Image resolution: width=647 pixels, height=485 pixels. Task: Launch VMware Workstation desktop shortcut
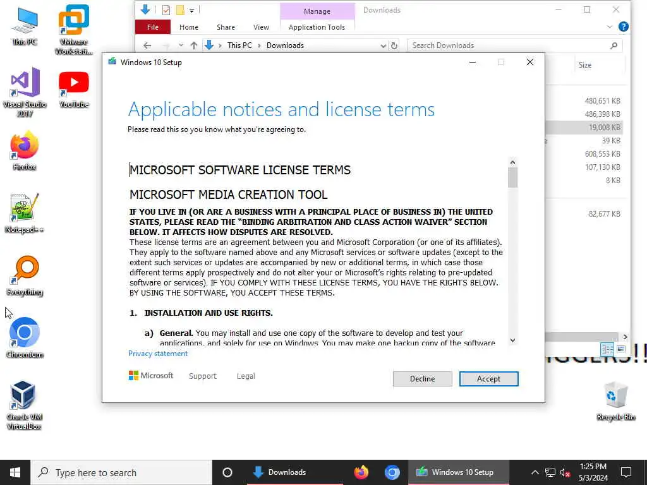(73, 30)
